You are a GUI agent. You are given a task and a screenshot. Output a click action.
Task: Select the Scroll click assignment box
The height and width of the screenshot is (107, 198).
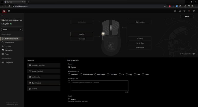140,43
